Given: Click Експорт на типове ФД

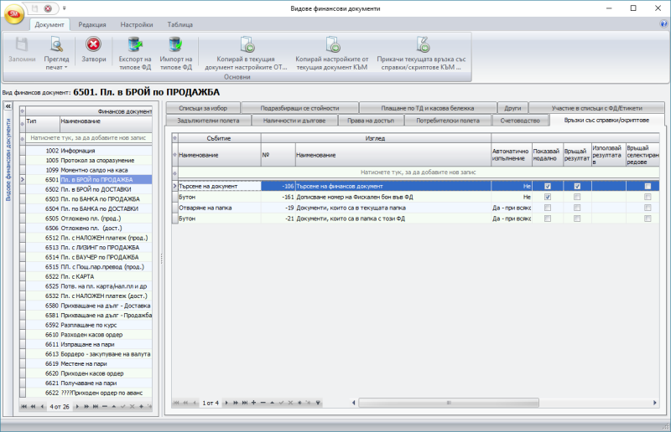Looking at the screenshot, I should [x=135, y=53].
